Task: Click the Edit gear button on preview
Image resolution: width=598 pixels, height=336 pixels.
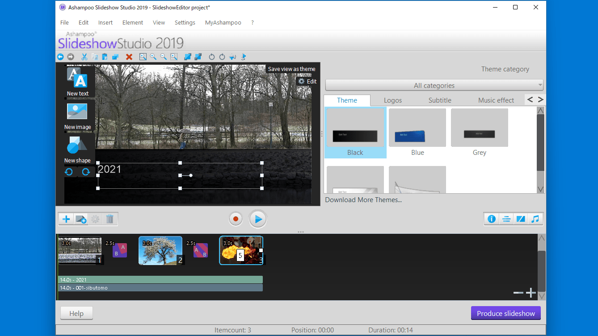Action: pos(307,81)
